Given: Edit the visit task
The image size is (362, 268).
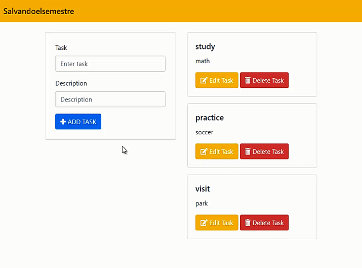Looking at the screenshot, I should pos(217,223).
